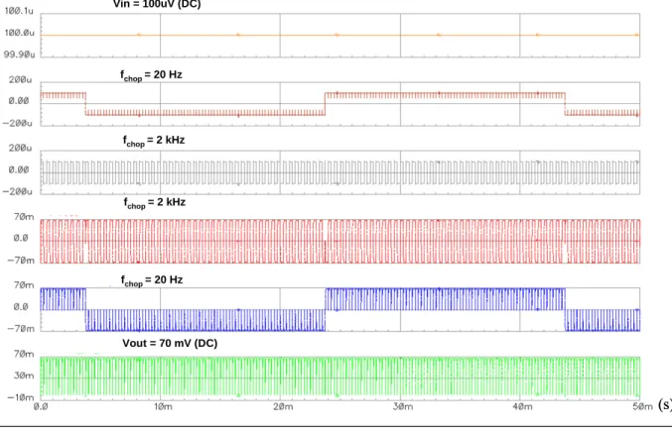The width and height of the screenshot is (672, 433).
Task: Click the fchop = 20 Hz label above brown plot
Action: pos(151,75)
